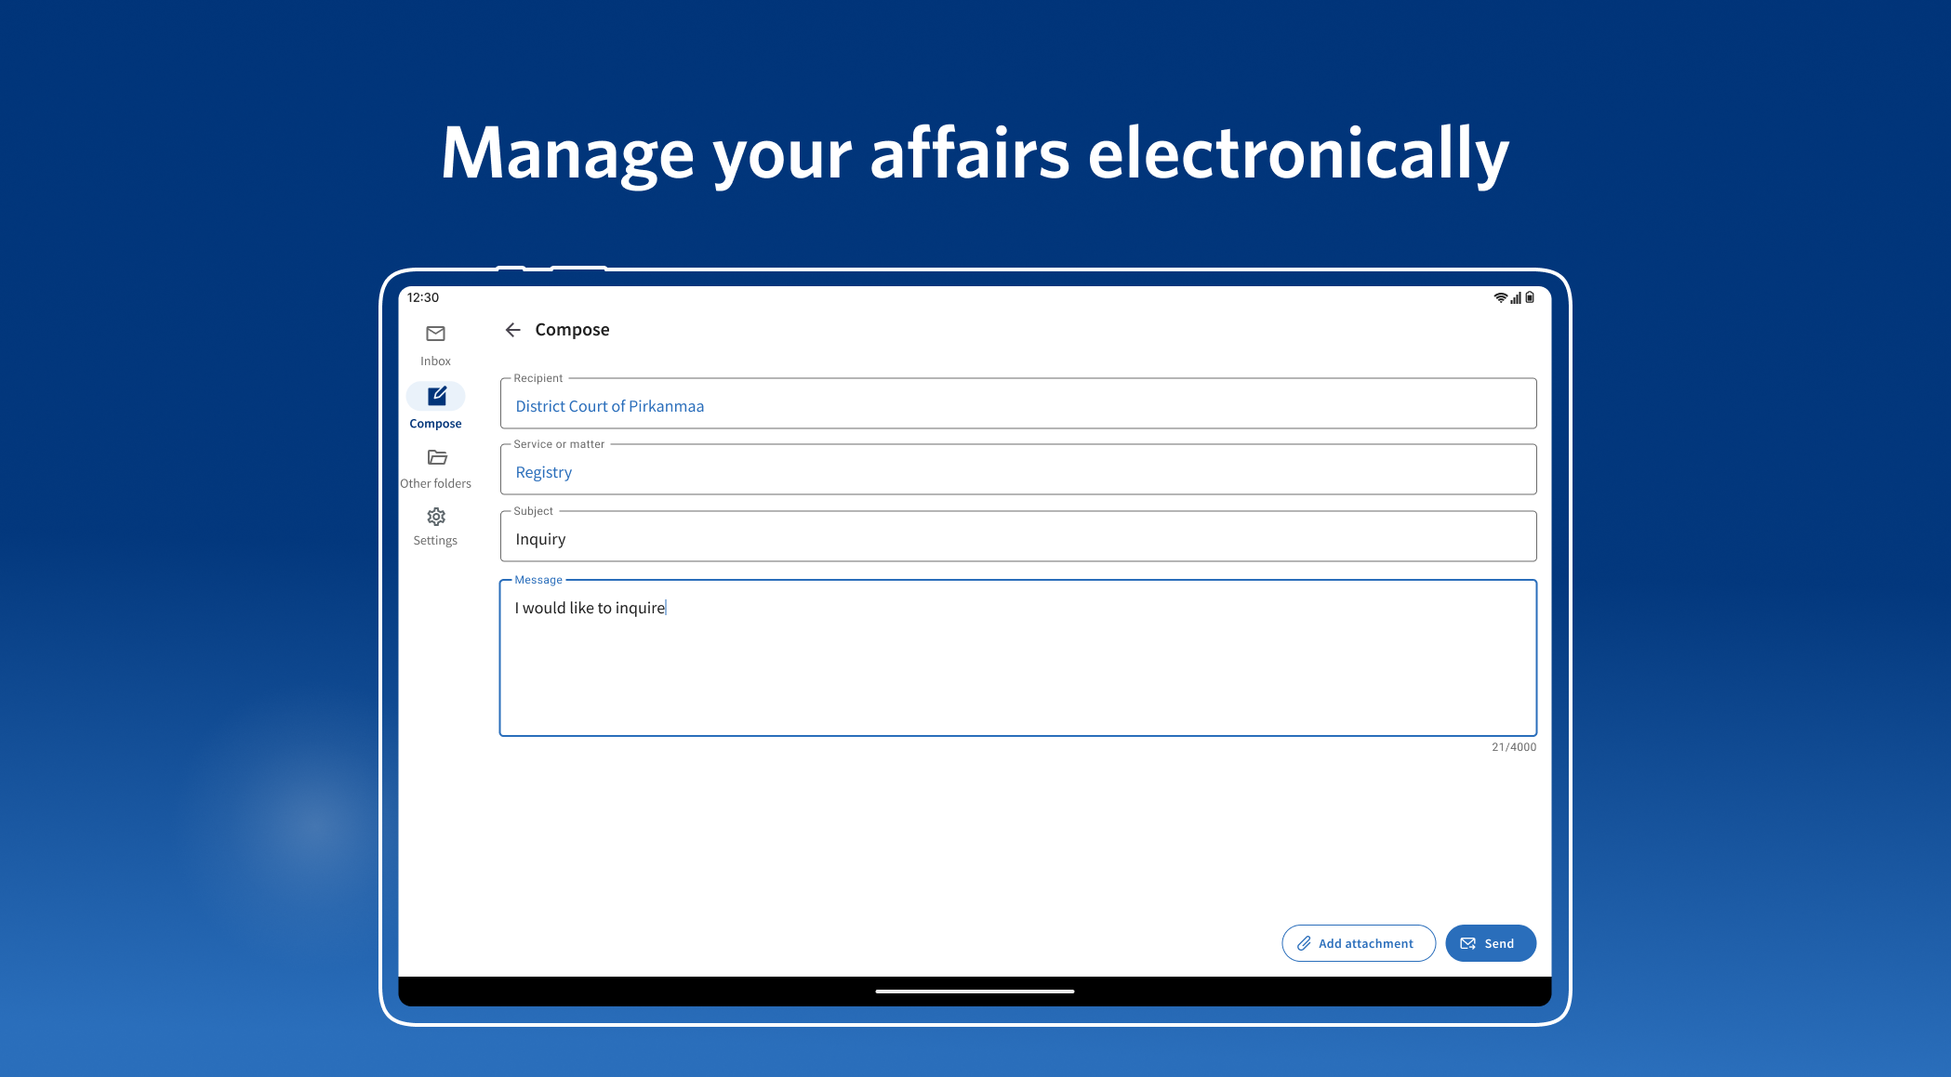The height and width of the screenshot is (1077, 1951).
Task: Open the Recipient selection field
Action: coord(1017,405)
